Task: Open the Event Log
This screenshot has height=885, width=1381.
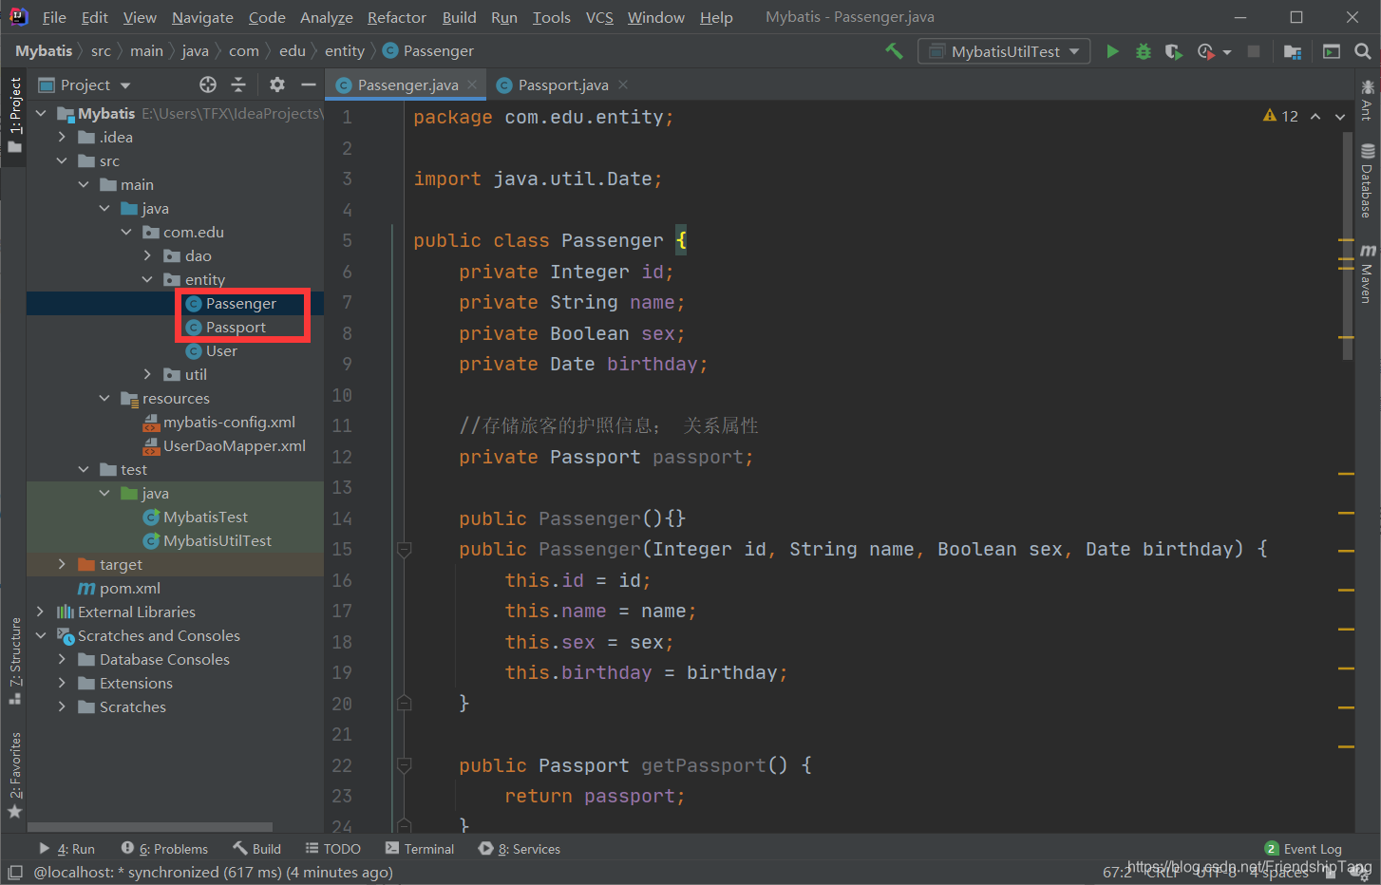Action: pyautogui.click(x=1303, y=849)
